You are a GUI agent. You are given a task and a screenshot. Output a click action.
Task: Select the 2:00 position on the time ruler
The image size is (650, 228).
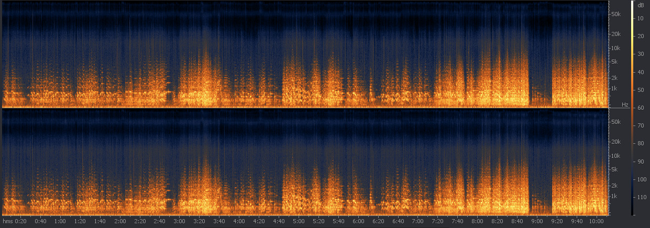coord(119,222)
